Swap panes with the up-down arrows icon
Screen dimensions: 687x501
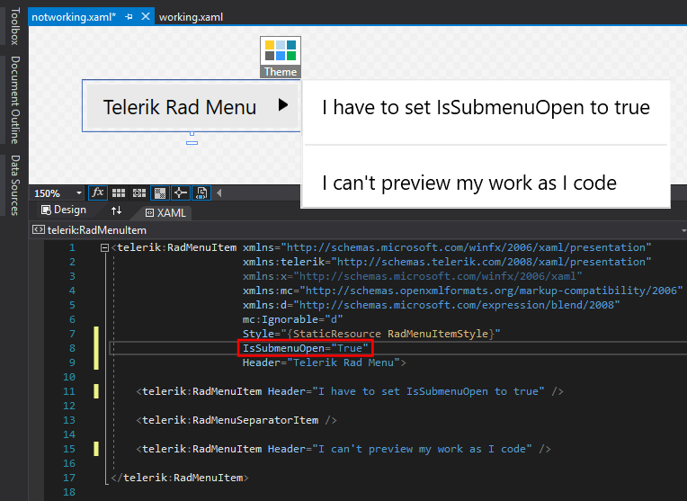(117, 210)
